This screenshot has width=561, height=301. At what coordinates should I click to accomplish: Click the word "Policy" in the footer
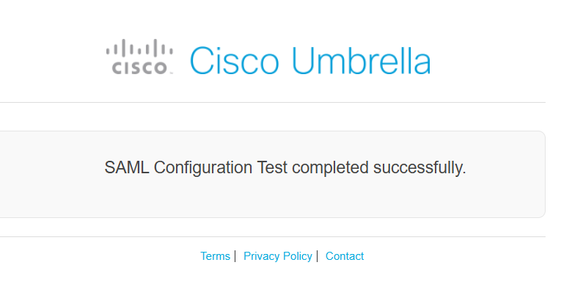(298, 256)
